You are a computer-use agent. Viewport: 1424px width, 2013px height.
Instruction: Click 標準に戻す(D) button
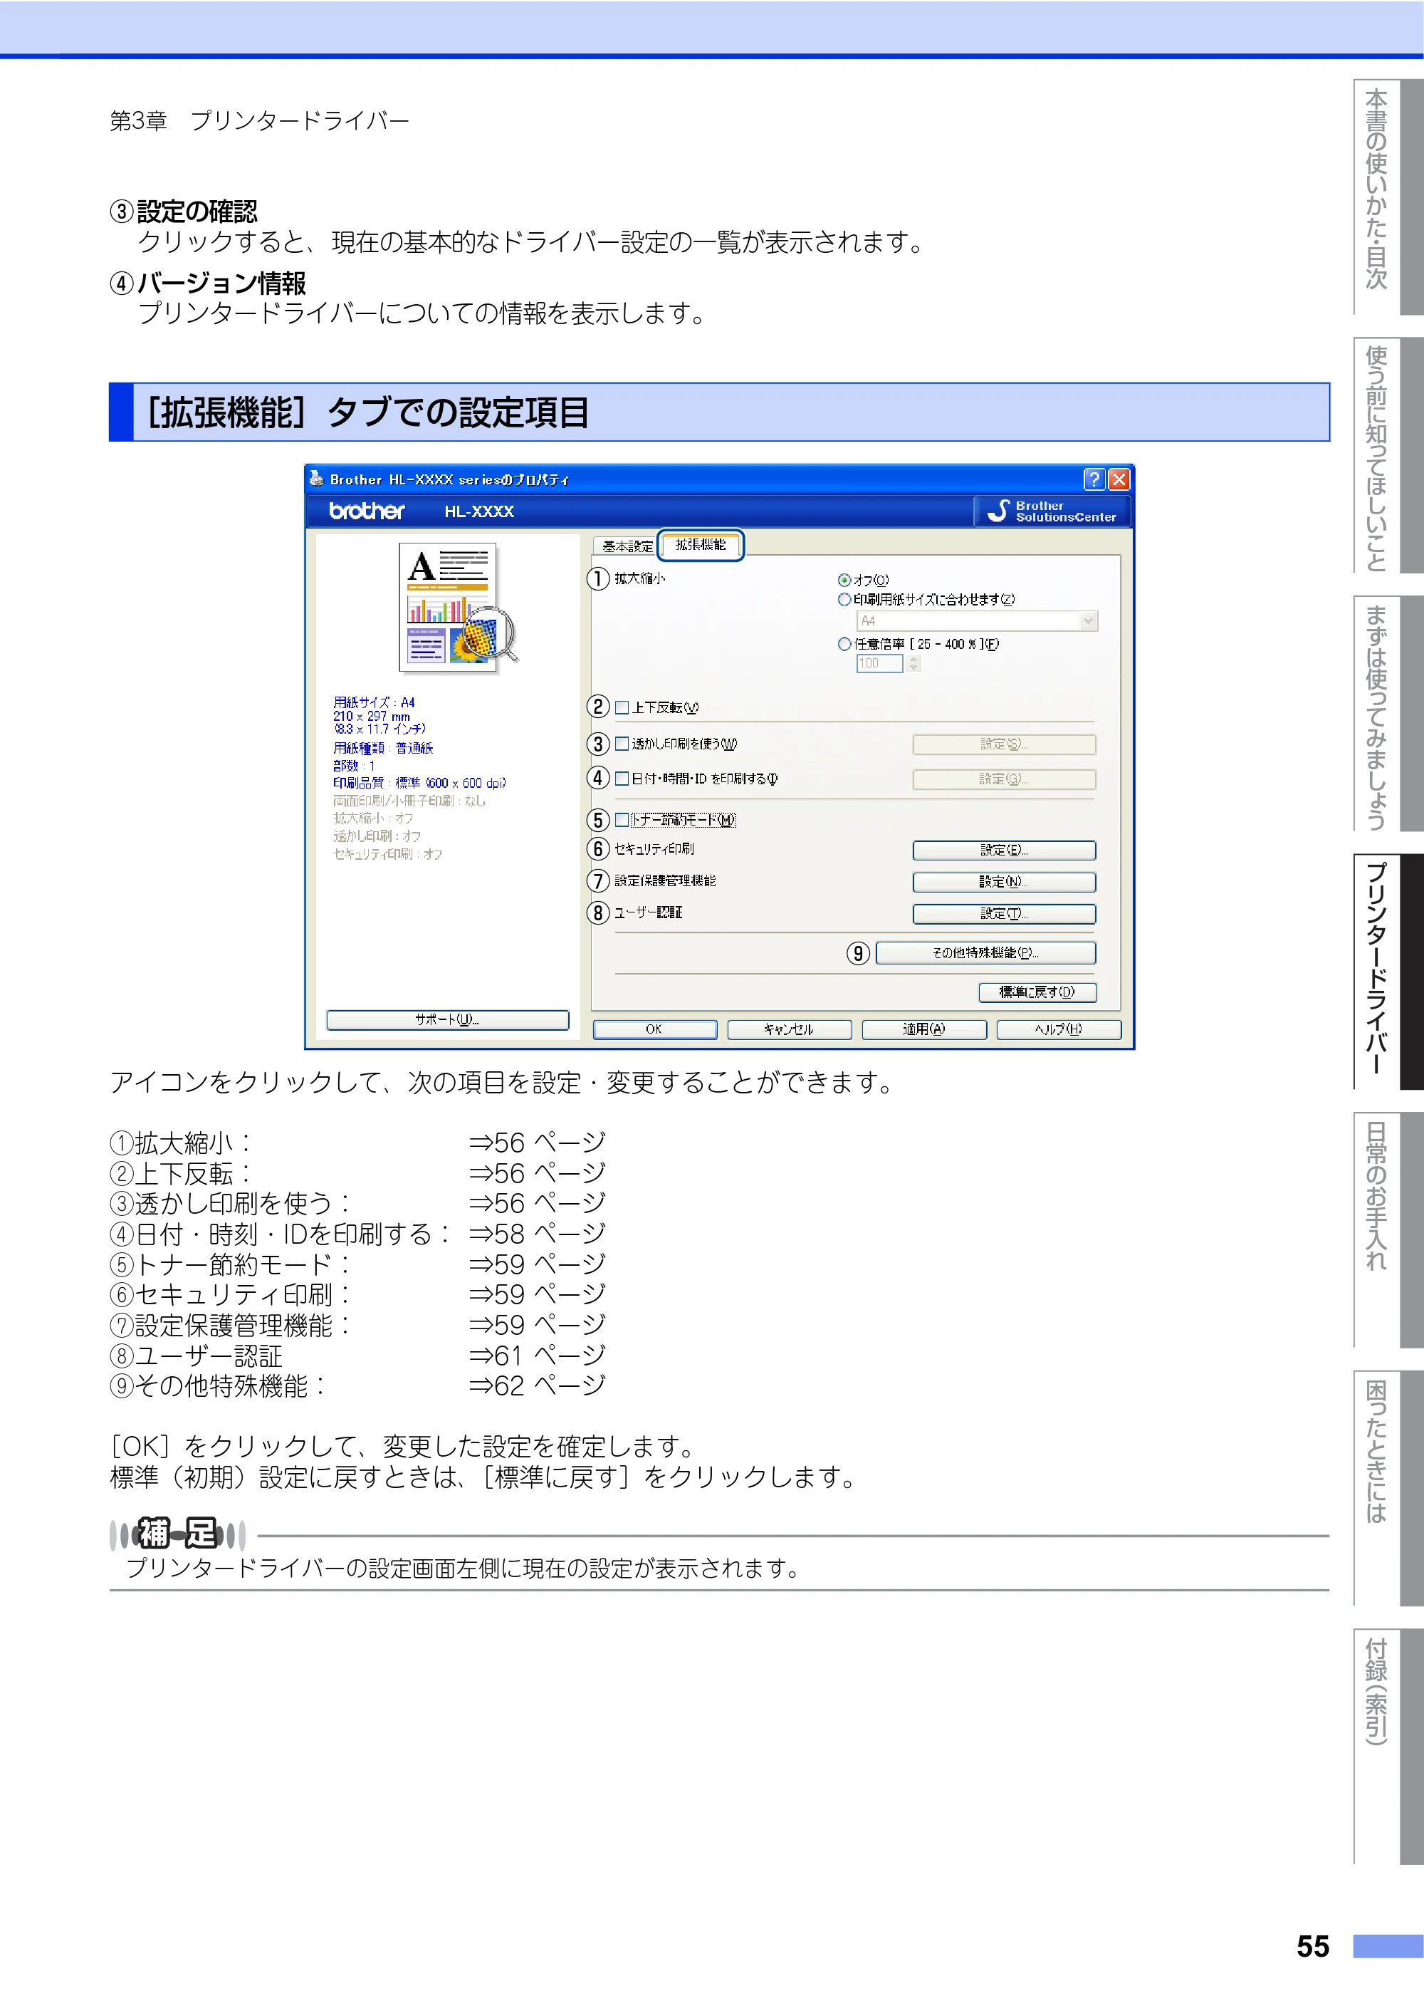click(1037, 992)
